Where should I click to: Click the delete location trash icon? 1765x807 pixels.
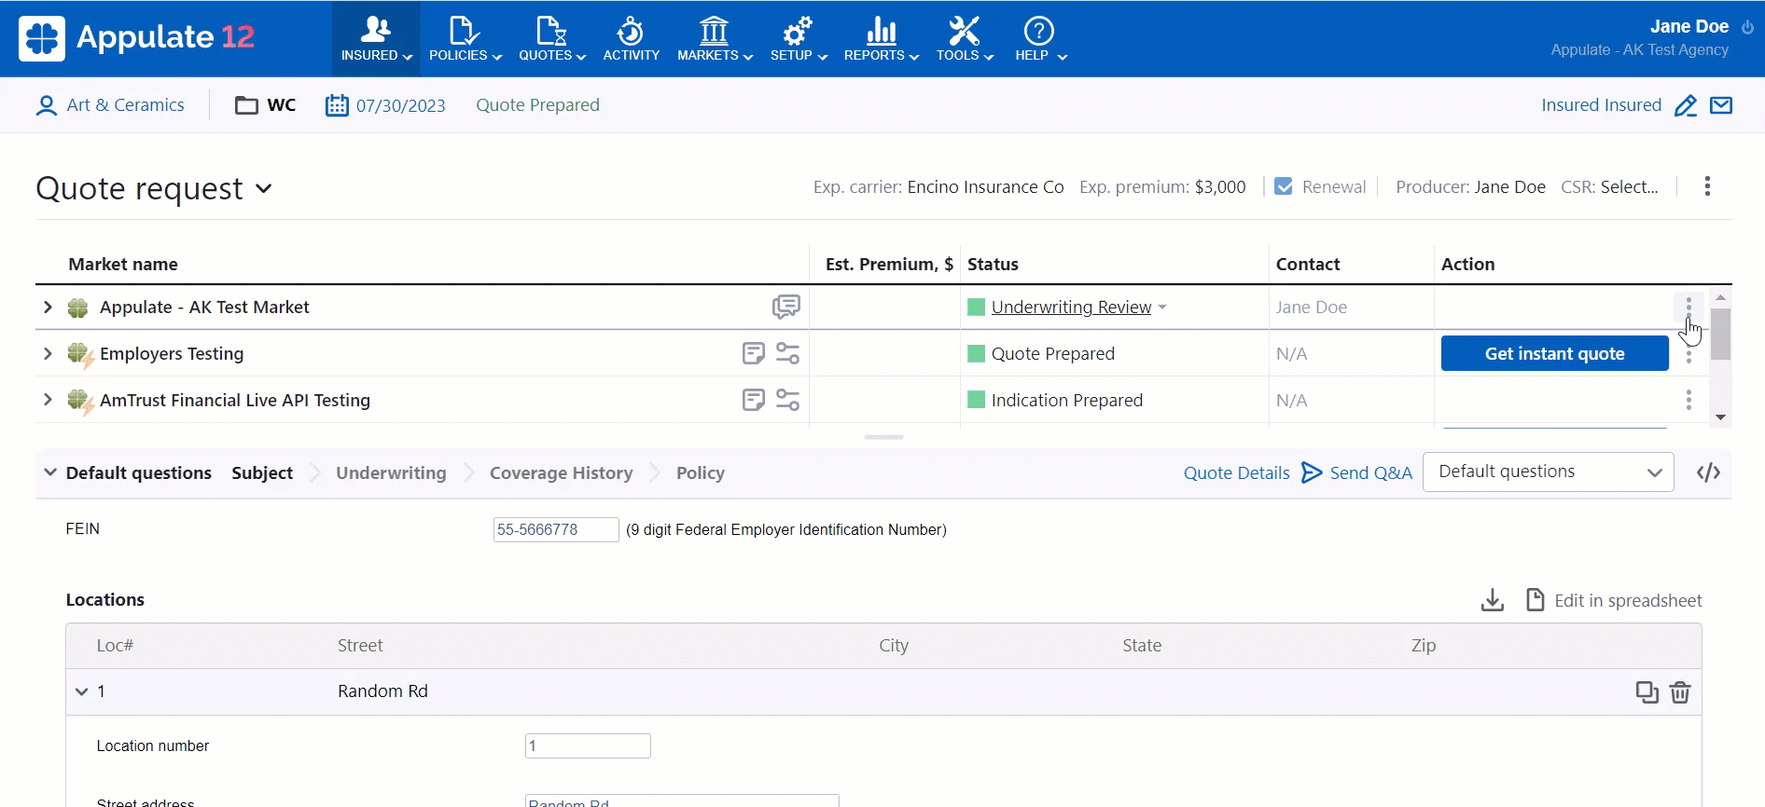(x=1680, y=691)
